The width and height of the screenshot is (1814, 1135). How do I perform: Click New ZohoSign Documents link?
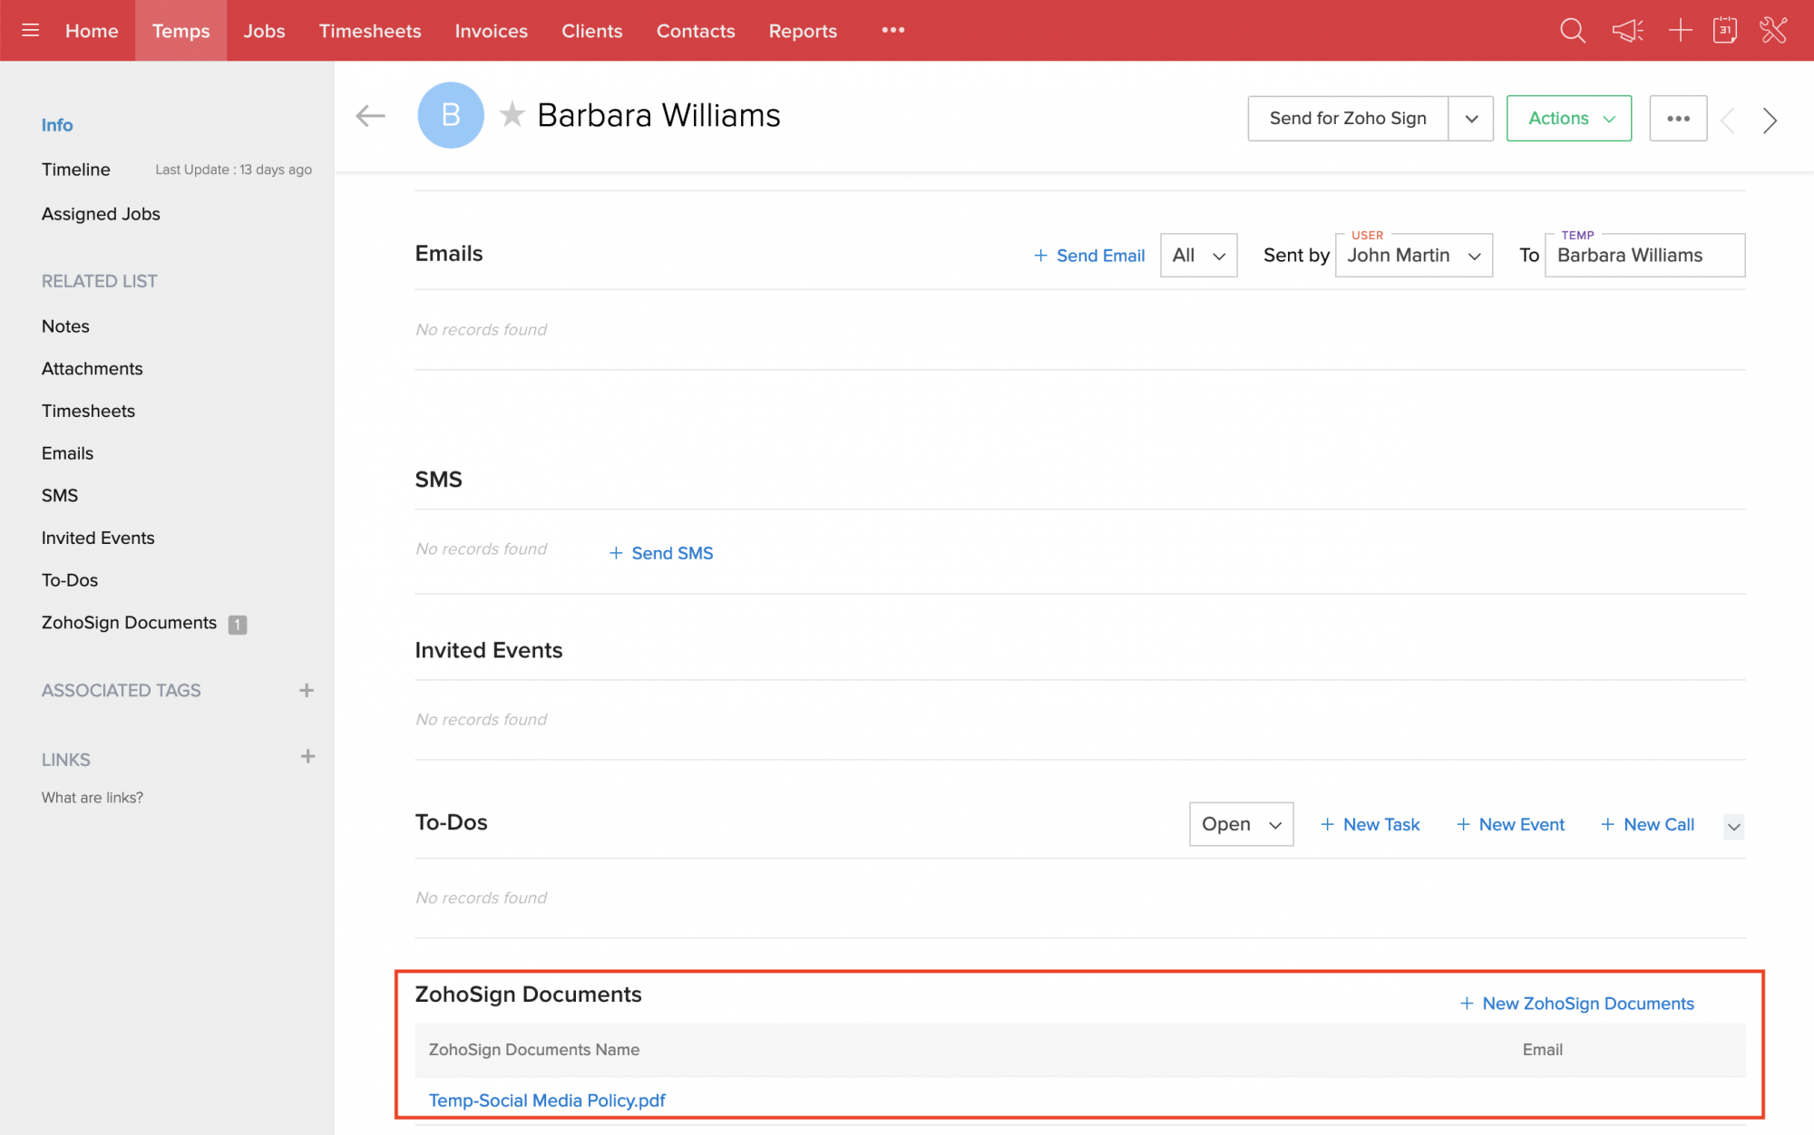coord(1576,1004)
